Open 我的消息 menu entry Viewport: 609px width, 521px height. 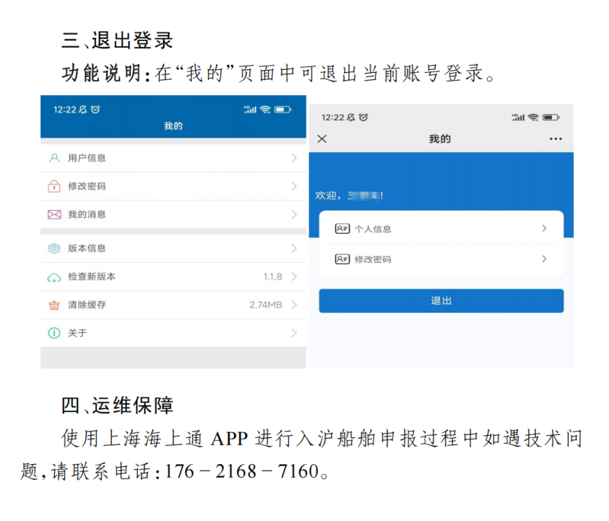[x=173, y=214]
